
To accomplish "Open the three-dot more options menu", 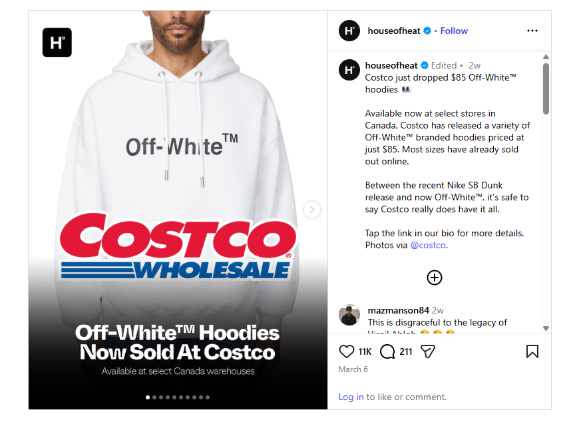I will pos(532,31).
